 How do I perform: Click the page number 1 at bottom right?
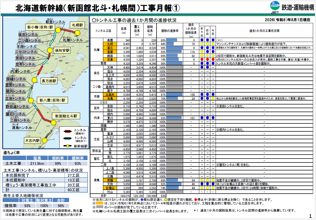(310, 216)
